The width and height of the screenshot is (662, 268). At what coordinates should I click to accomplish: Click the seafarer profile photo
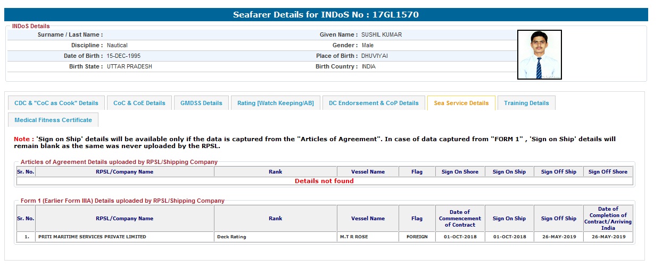[539, 55]
